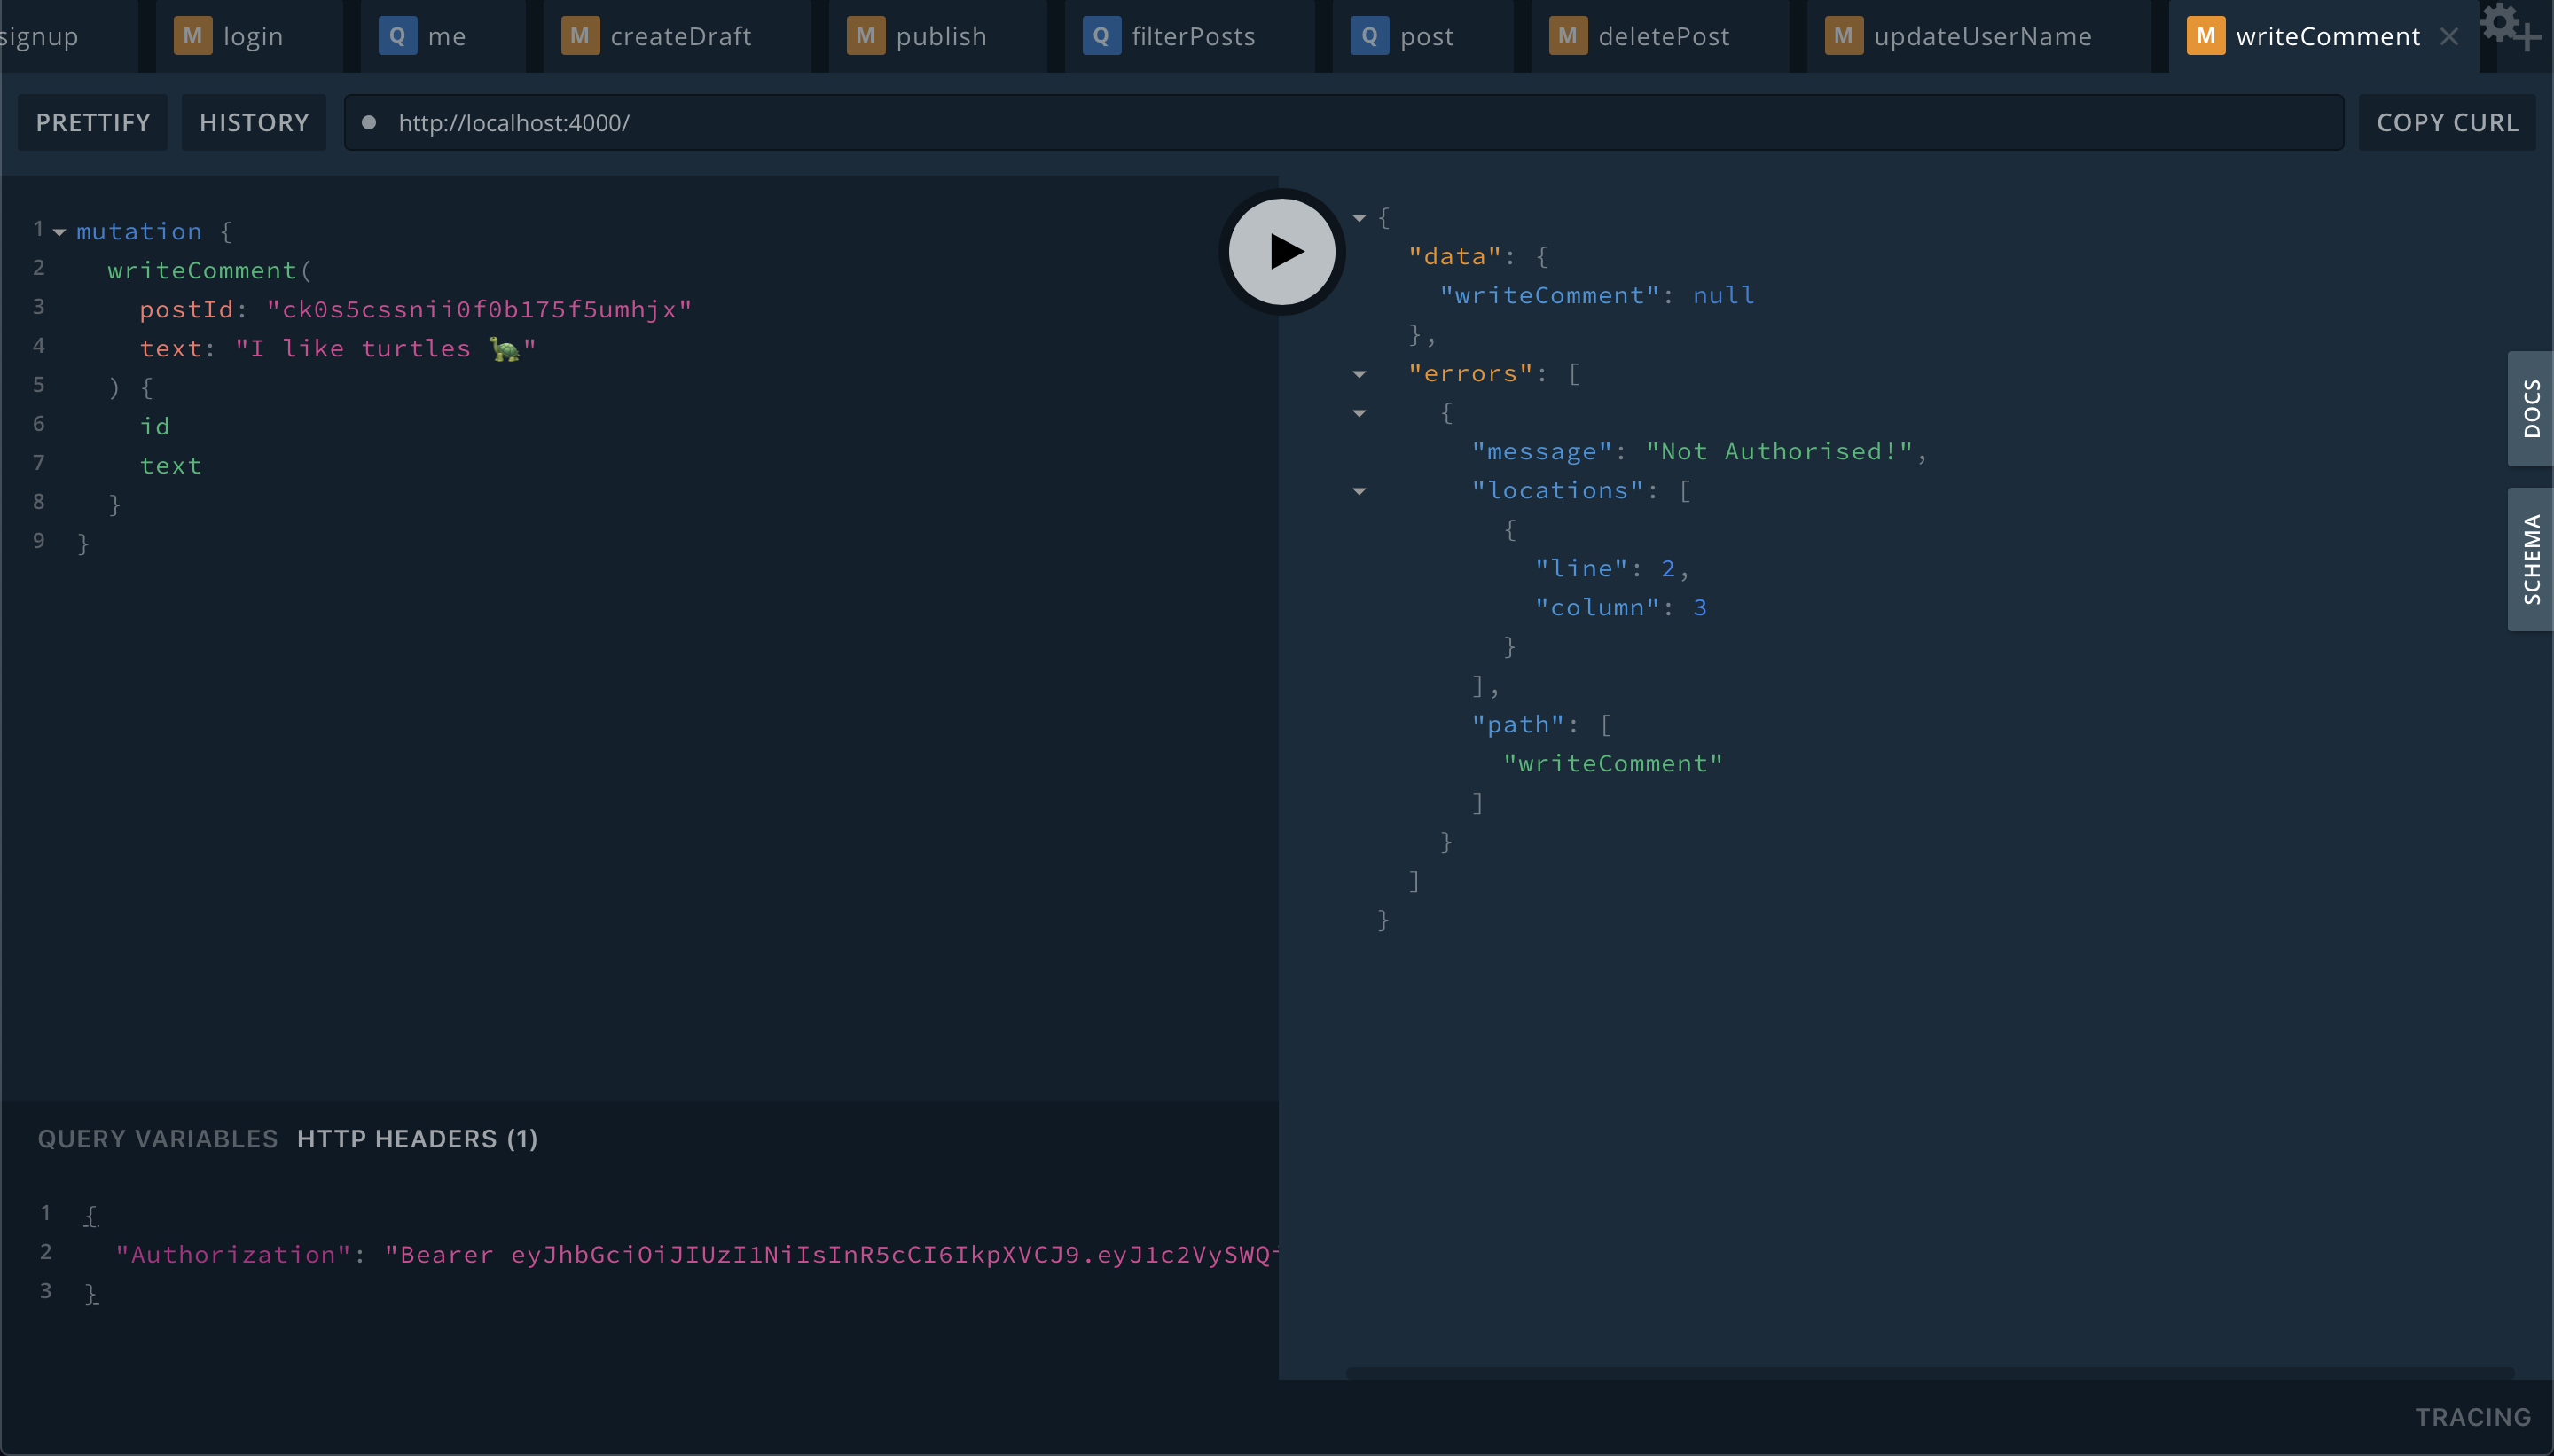The image size is (2554, 1456).
Task: Close the writeComment tab
Action: (x=2449, y=37)
